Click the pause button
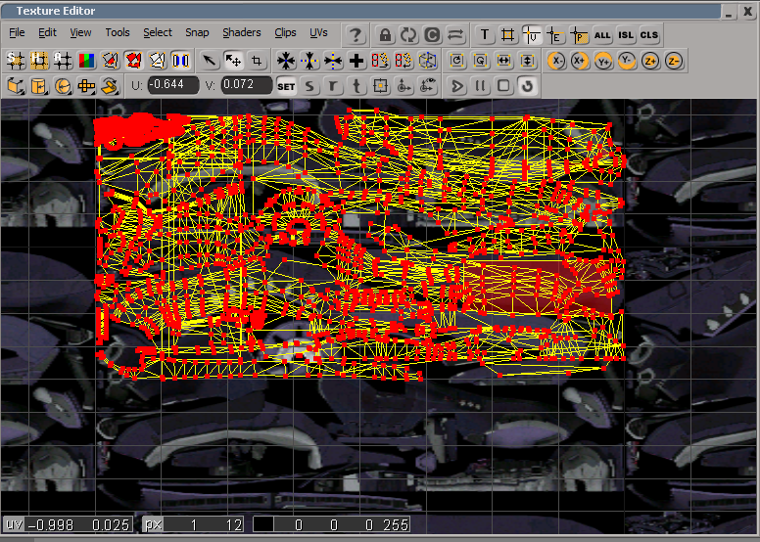The image size is (760, 542). click(x=480, y=86)
